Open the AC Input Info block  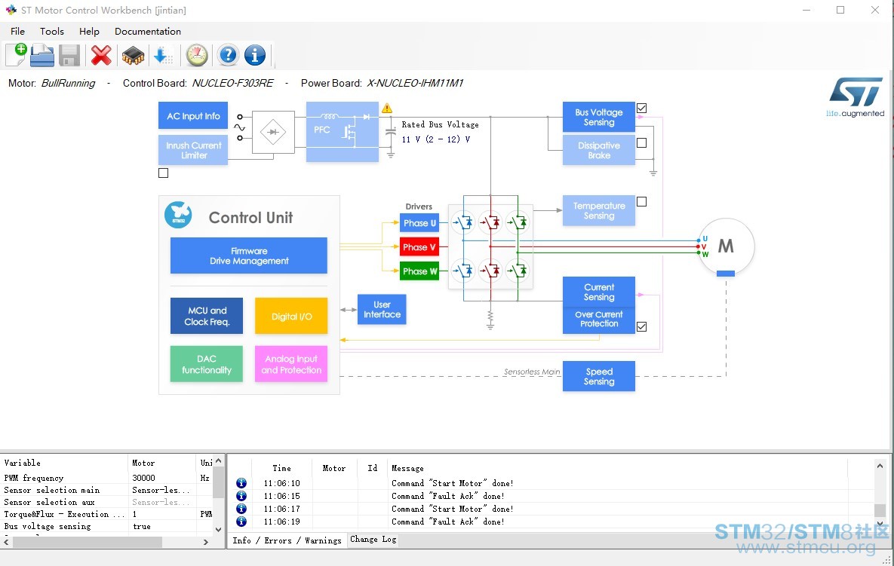click(x=193, y=115)
